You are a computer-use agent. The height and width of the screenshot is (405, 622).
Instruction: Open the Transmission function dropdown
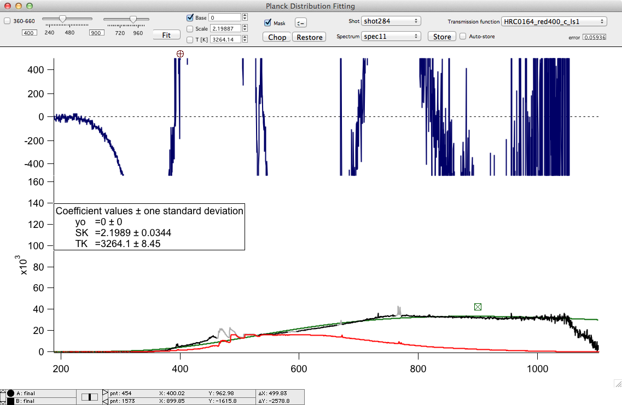click(x=554, y=21)
